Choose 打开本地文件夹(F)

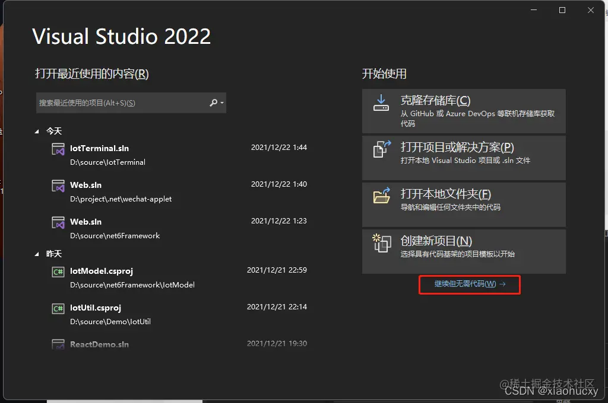coord(464,205)
